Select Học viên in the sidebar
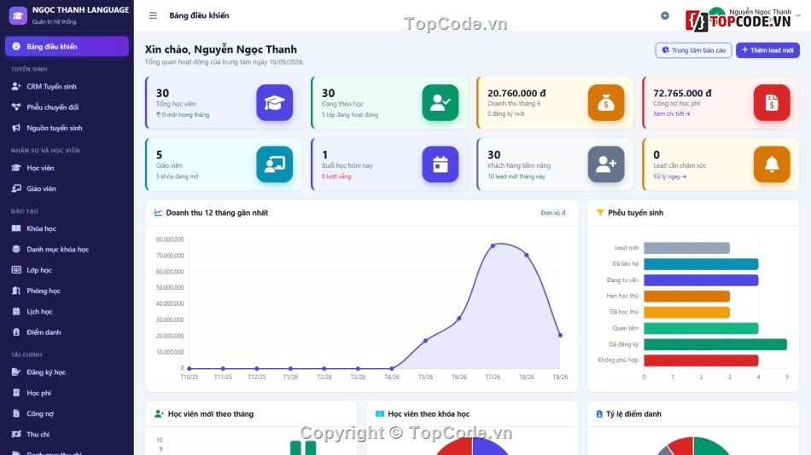This screenshot has width=811, height=455. (67, 168)
